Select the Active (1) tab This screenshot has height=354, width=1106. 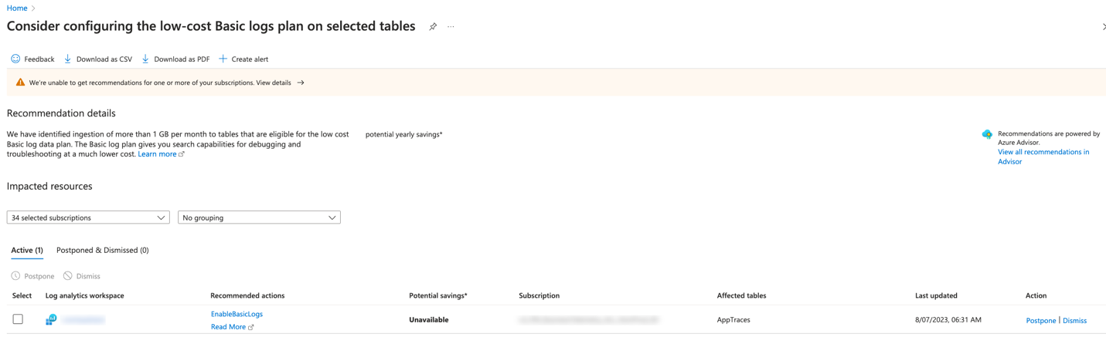pos(27,250)
